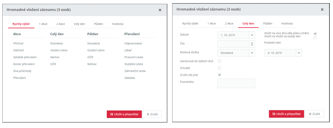This screenshot has width=333, height=128.
Task: Select Lékař under Přerušení column
Action: pyautogui.click(x=128, y=50)
